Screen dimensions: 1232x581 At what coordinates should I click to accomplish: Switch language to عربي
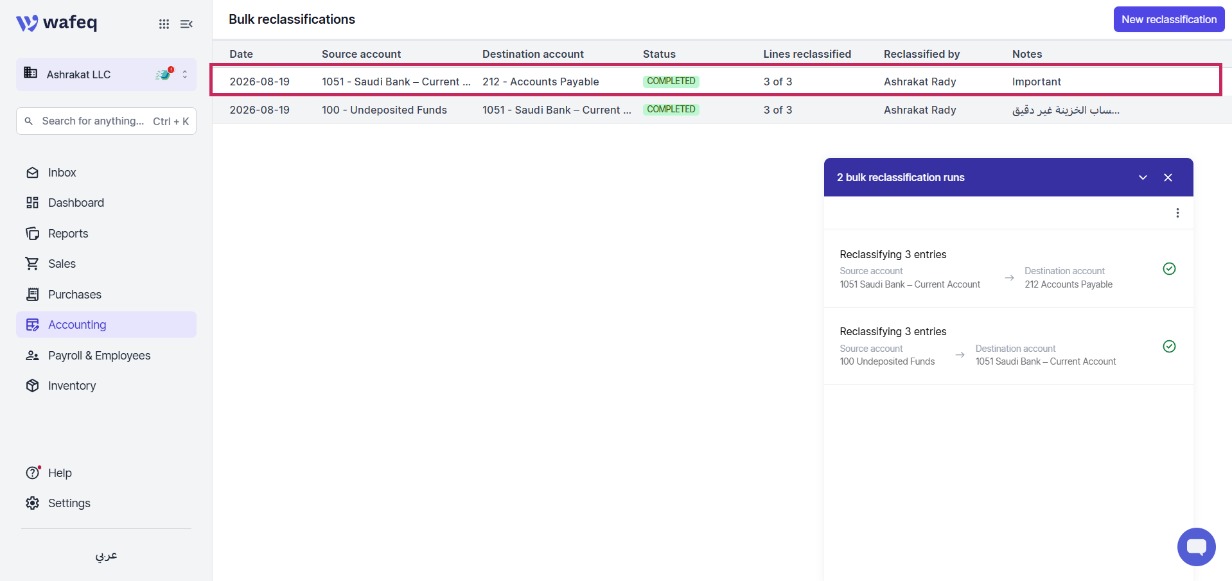(106, 555)
